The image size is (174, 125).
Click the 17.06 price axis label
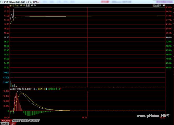7,20
